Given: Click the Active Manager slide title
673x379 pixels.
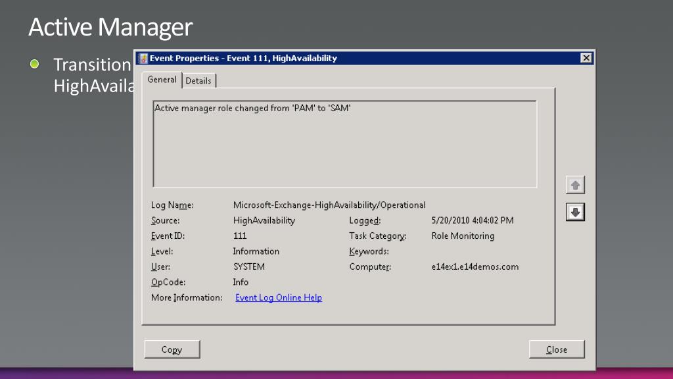Looking at the screenshot, I should [x=110, y=26].
